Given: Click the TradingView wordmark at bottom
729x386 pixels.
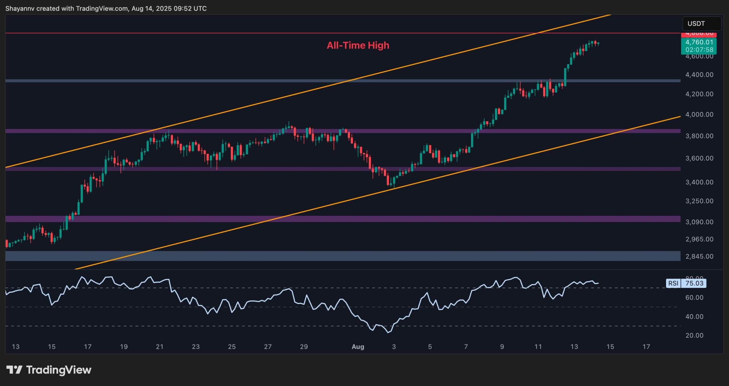Looking at the screenshot, I should tap(59, 370).
